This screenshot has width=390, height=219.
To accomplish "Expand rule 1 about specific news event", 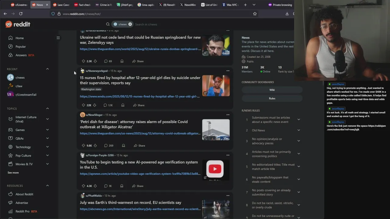I will pos(299,120).
